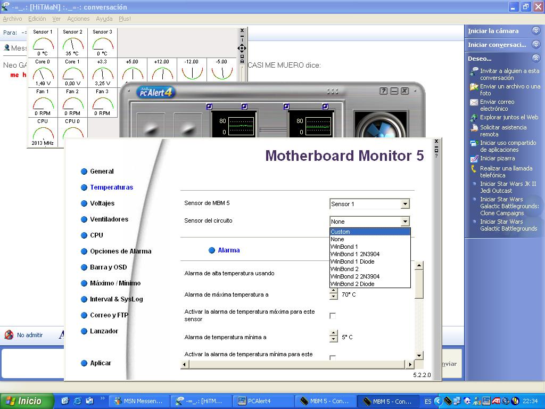This screenshot has width=545, height=409.
Task: Open Correo y FTP section
Action: (105, 315)
